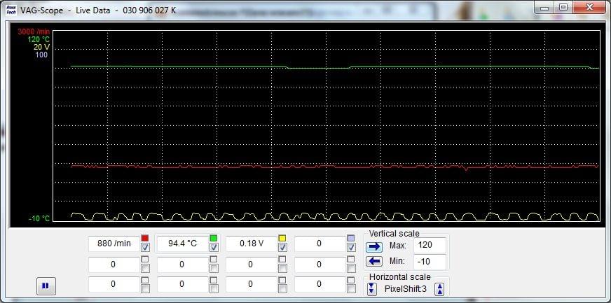Click the 94.4 °C value field
Image resolution: width=611 pixels, height=303 pixels.
coord(182,244)
